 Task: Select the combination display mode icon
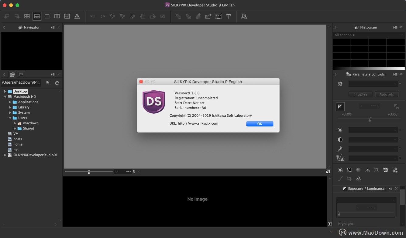[x=37, y=16]
